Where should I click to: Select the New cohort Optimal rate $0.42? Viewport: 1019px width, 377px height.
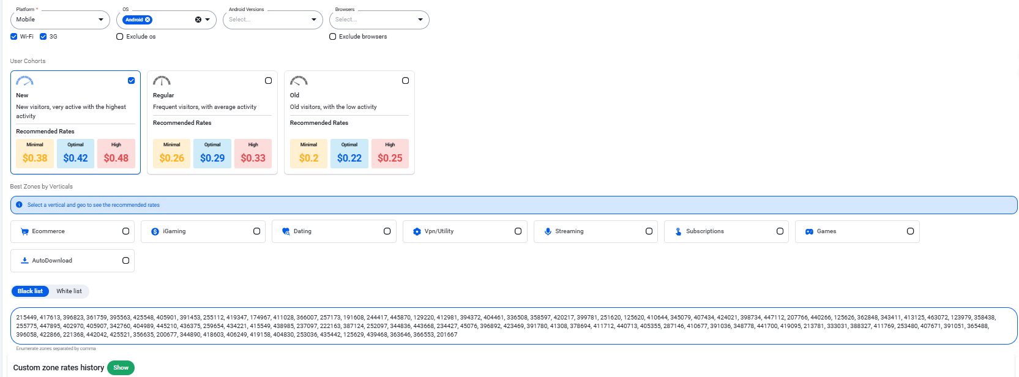(76, 154)
